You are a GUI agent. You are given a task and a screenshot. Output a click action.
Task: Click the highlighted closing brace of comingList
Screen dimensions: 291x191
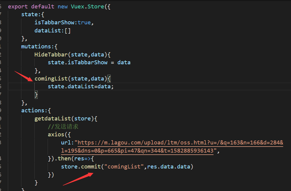(36, 95)
